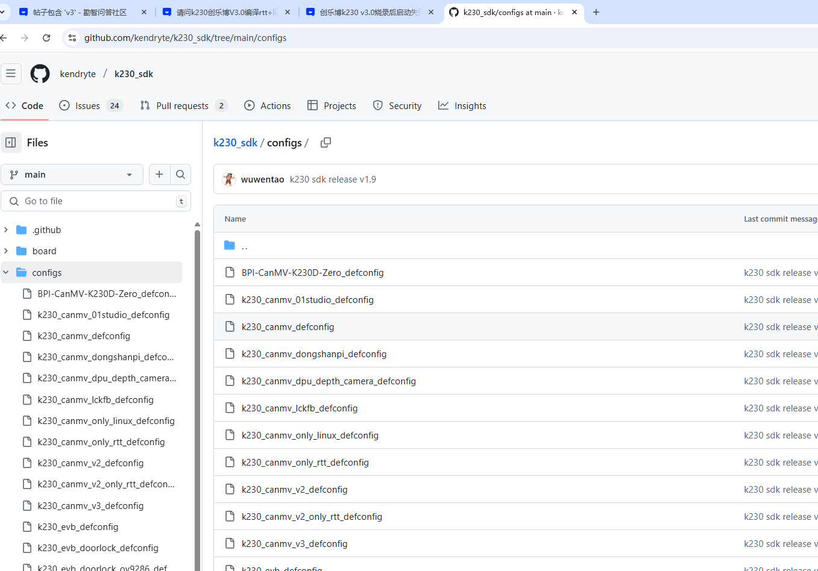Open the browser tab list dropdown arrow
Image resolution: width=818 pixels, height=571 pixels.
[x=2, y=12]
